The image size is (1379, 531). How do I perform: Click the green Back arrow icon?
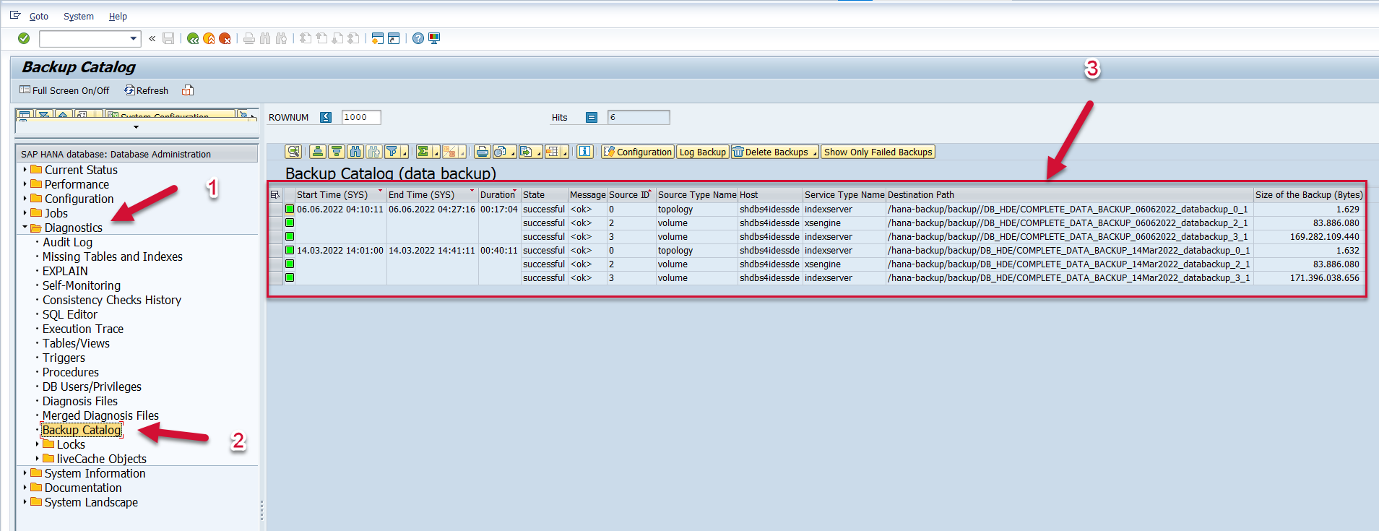tap(193, 38)
